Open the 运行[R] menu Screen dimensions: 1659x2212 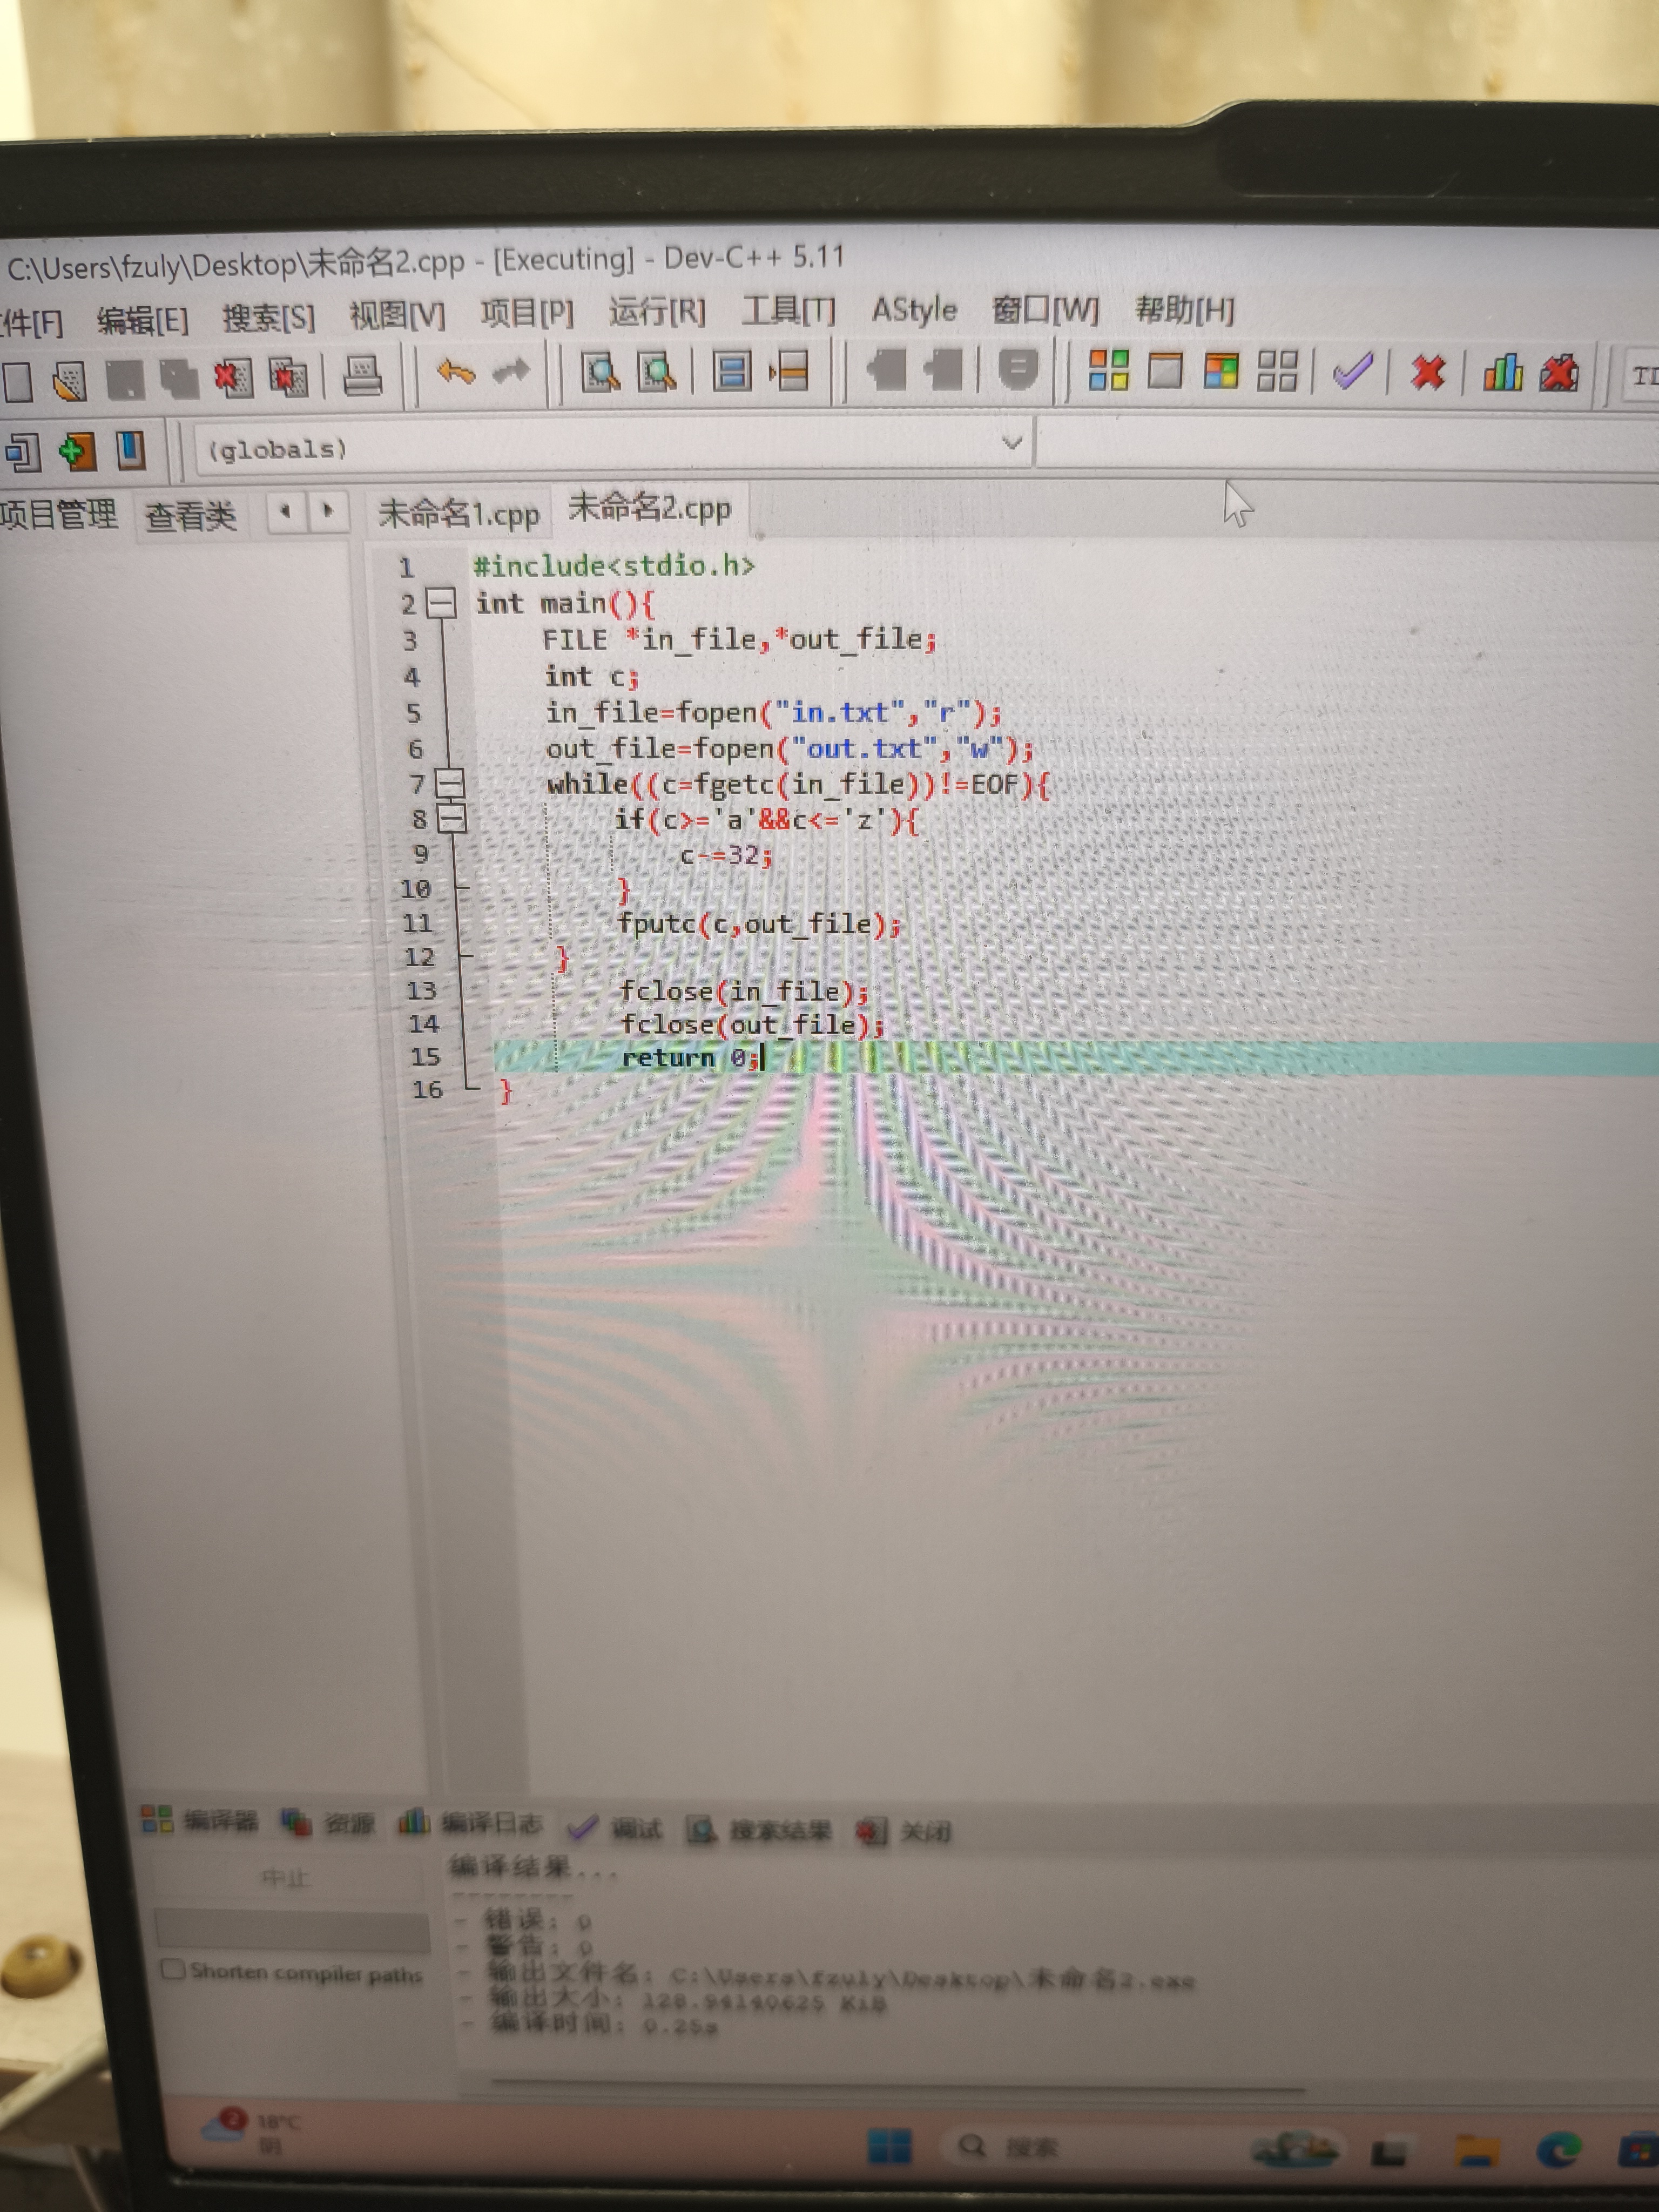coord(657,312)
